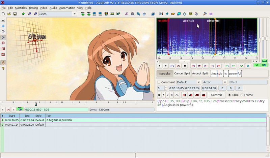This screenshot has width=270, height=158.
Task: Open the Default style dropdown
Action: (x=198, y=82)
